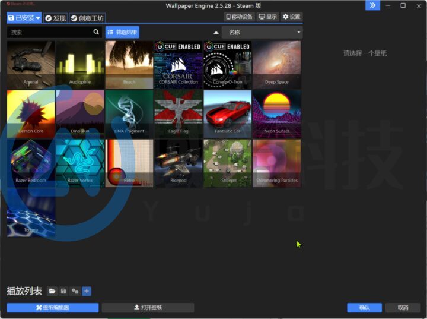Screen dimensions: 427x319
Task: Select the Beach wallpaper
Action: coord(129,65)
